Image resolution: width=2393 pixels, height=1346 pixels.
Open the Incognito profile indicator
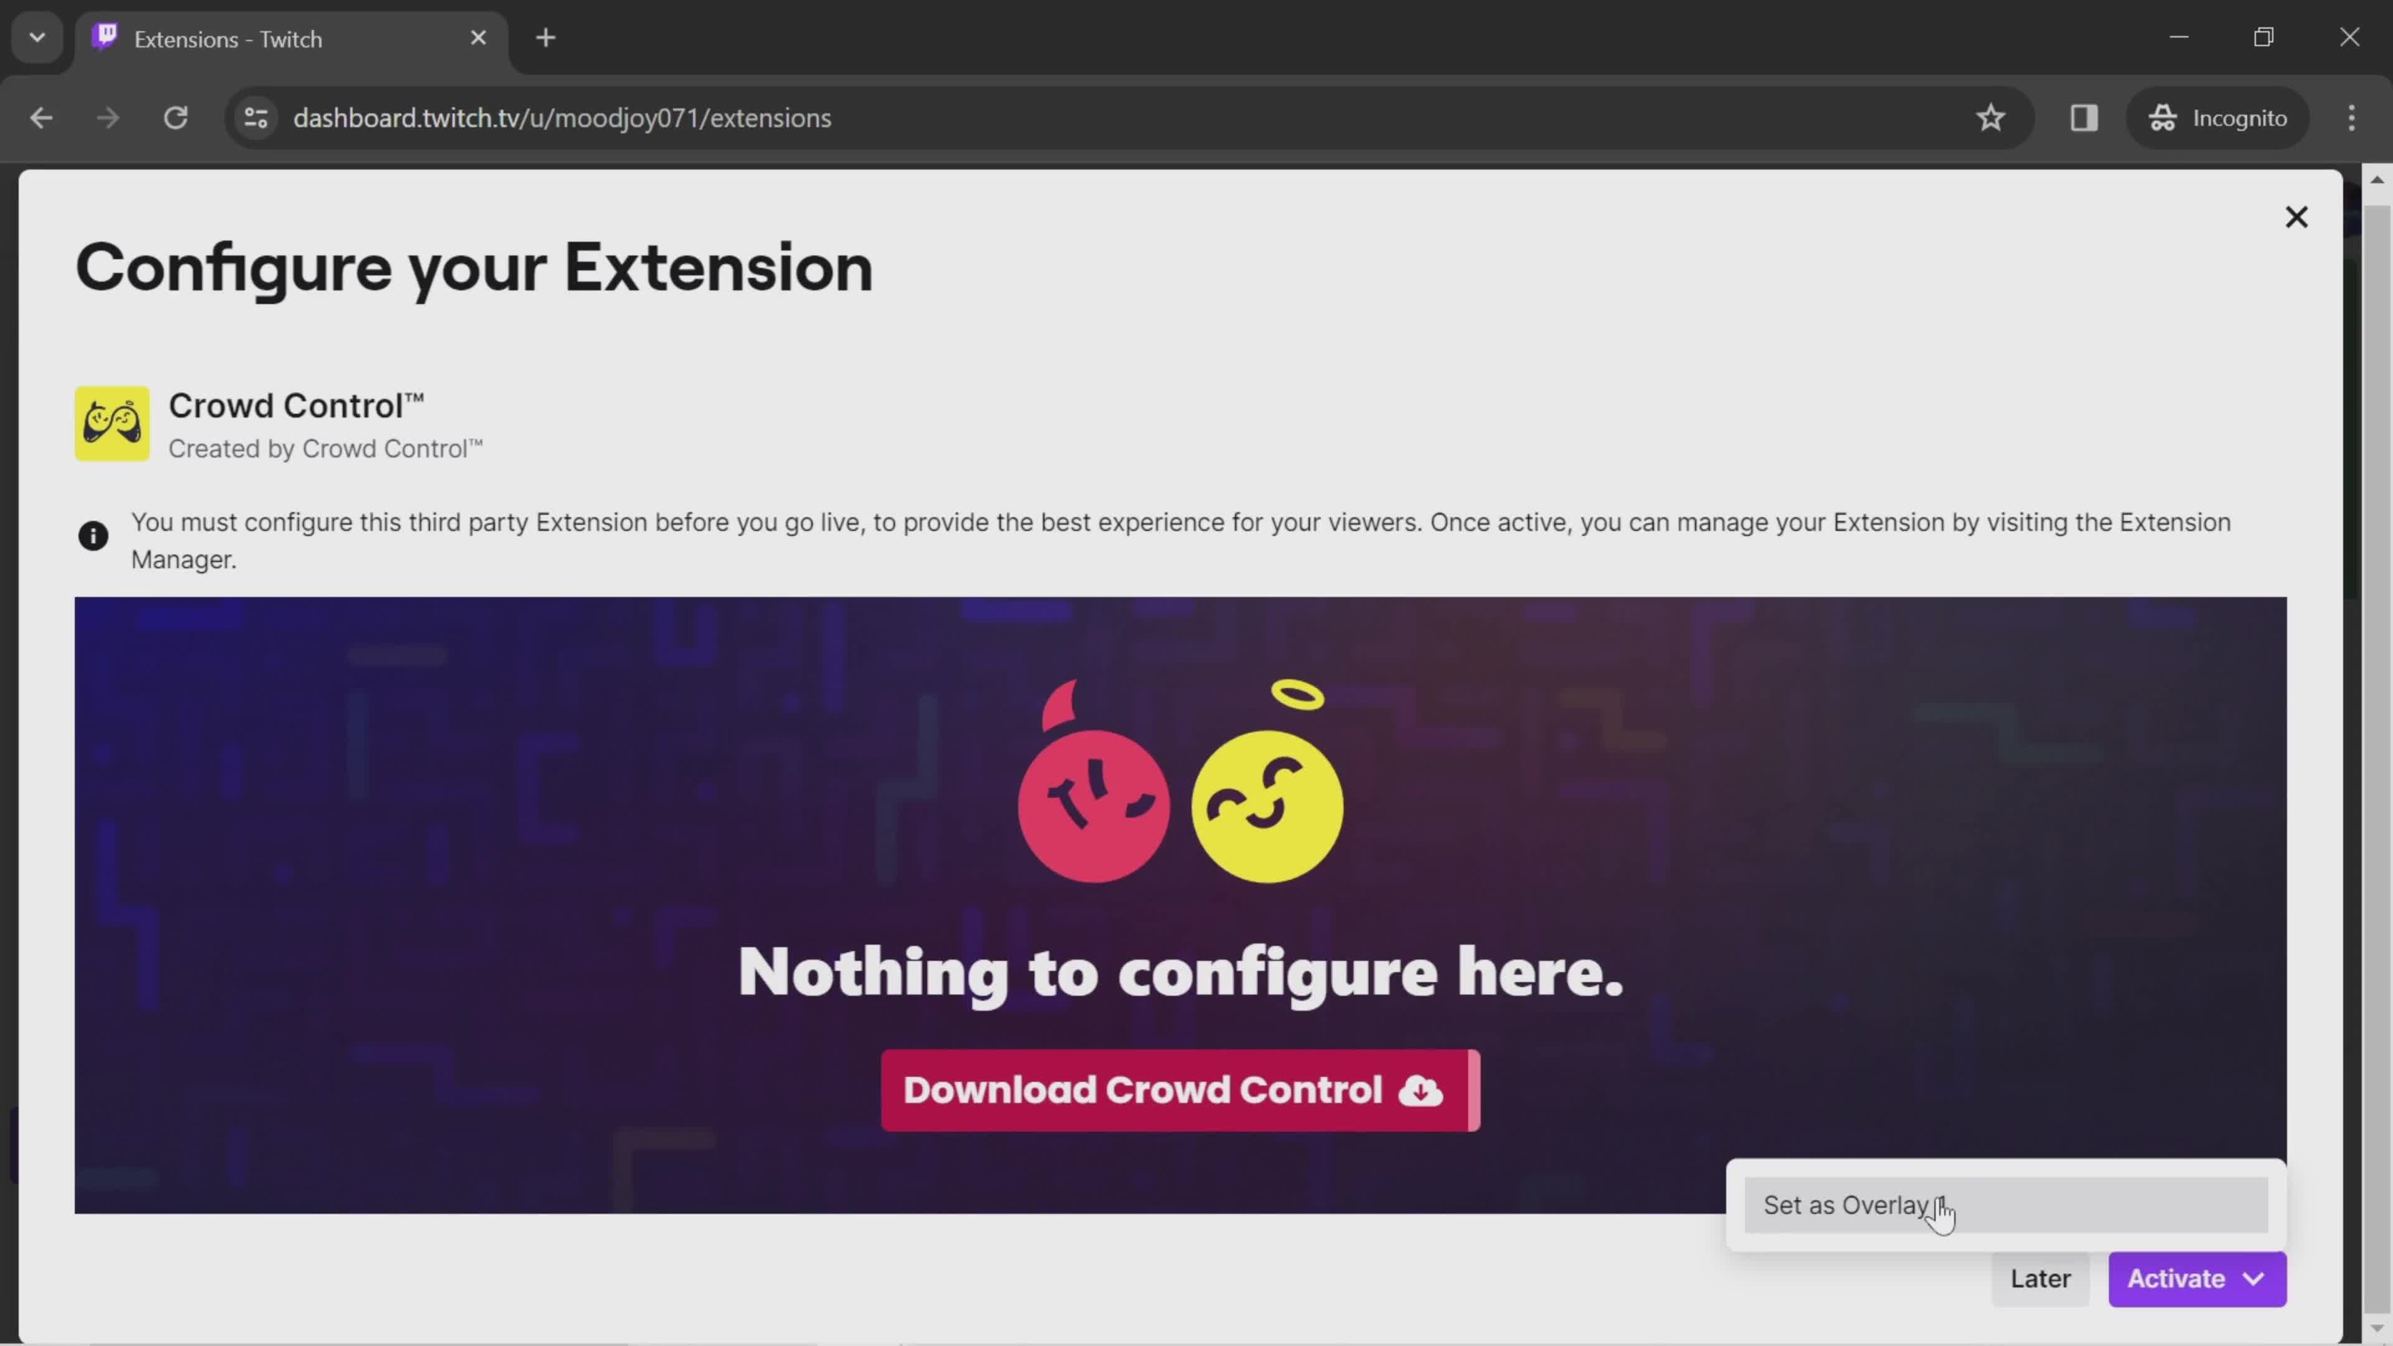pos(2217,118)
